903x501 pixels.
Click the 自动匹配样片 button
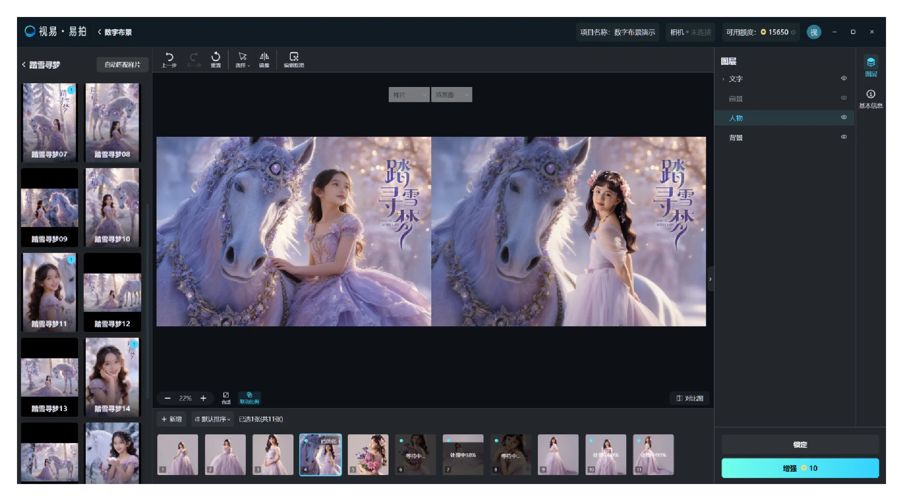tap(122, 65)
